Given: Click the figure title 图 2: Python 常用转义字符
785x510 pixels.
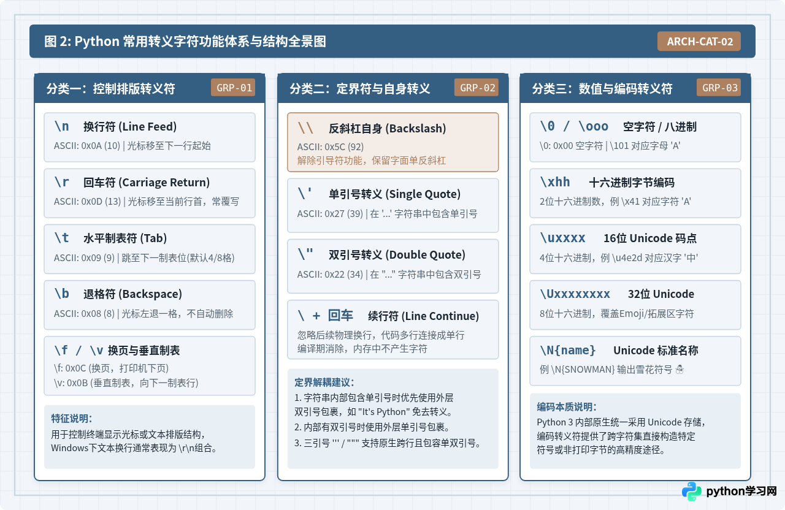Looking at the screenshot, I should pos(185,41).
